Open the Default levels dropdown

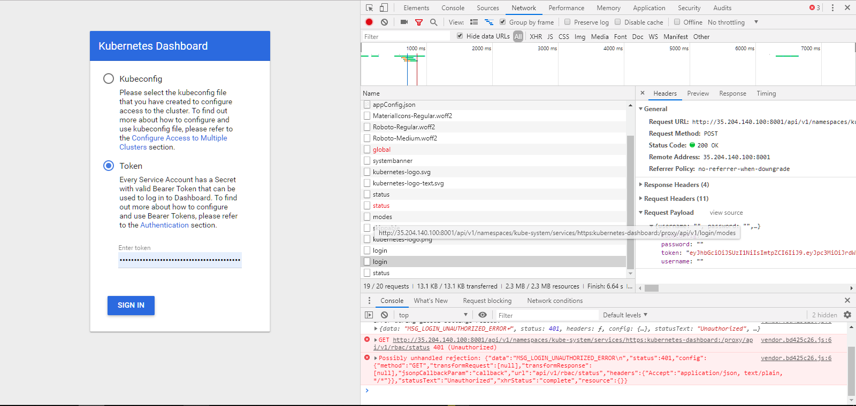point(625,315)
